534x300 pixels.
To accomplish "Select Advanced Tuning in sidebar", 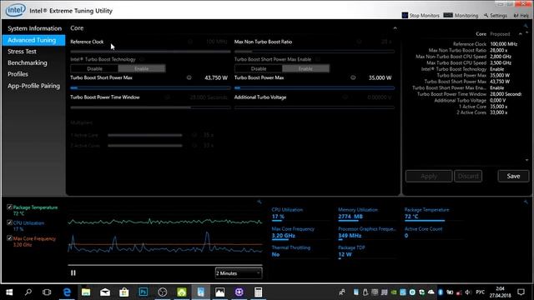I will [x=33, y=40].
